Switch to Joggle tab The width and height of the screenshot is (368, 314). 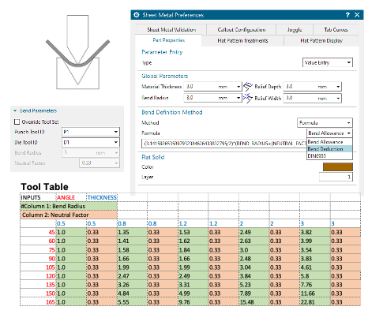[295, 30]
